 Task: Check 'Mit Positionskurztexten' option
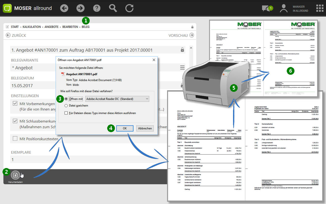(15, 139)
